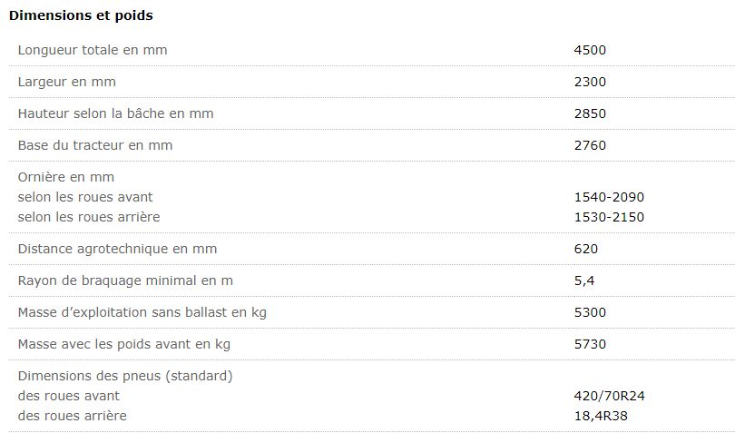Select the height value 2850

pyautogui.click(x=590, y=113)
